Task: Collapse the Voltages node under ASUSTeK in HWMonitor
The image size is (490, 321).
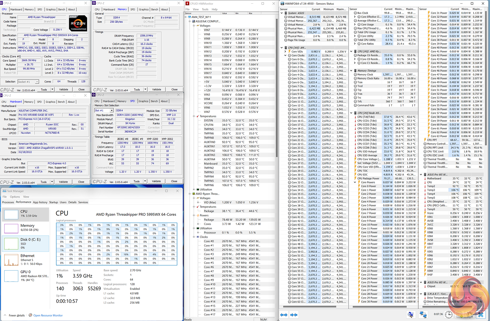Action: click(194, 26)
